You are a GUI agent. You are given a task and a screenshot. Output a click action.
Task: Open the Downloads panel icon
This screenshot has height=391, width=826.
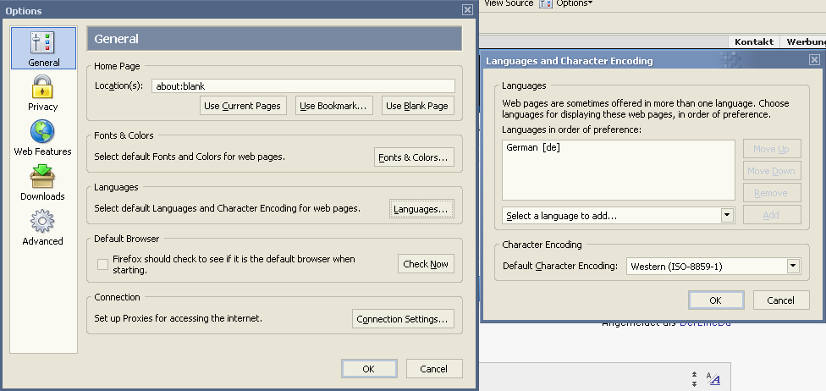click(x=42, y=177)
